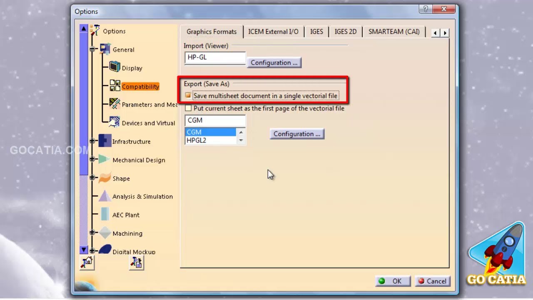Screen dimensions: 533x300
Task: Click Configuration button under Import (Viewer)
Action: [x=274, y=63]
